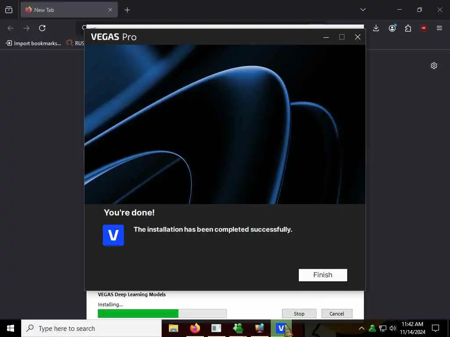Click the green user tray icon
The height and width of the screenshot is (337, 450).
372,328
